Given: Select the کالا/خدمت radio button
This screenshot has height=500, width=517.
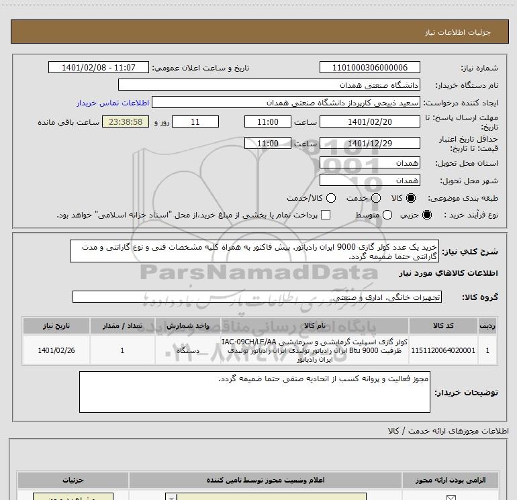Looking at the screenshot, I should pyautogui.click(x=331, y=198).
